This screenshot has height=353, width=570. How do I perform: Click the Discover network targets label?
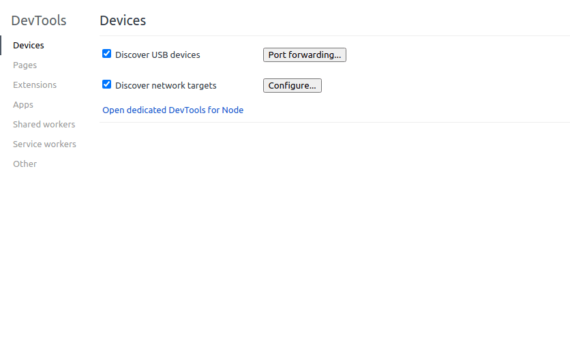click(166, 85)
